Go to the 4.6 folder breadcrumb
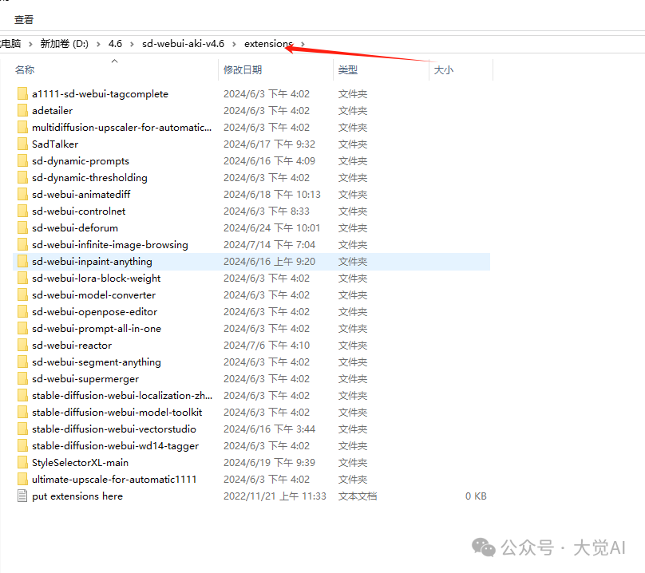 [x=115, y=44]
